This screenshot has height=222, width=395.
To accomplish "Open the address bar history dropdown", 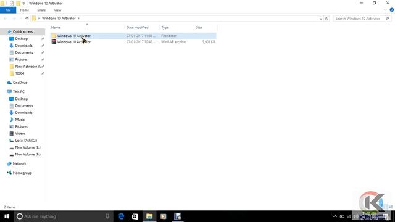I will click(x=321, y=18).
